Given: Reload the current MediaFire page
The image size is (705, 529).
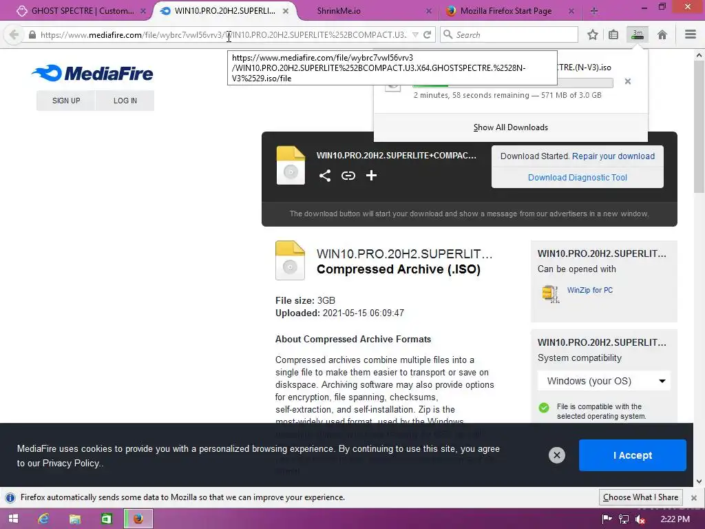Looking at the screenshot, I should (427, 34).
